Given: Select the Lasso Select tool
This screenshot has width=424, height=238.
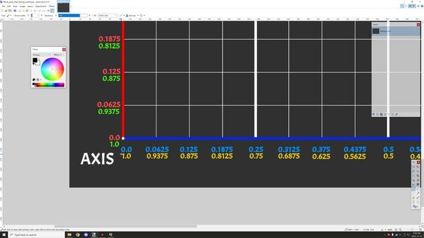Looking at the screenshot, I should [413, 171].
